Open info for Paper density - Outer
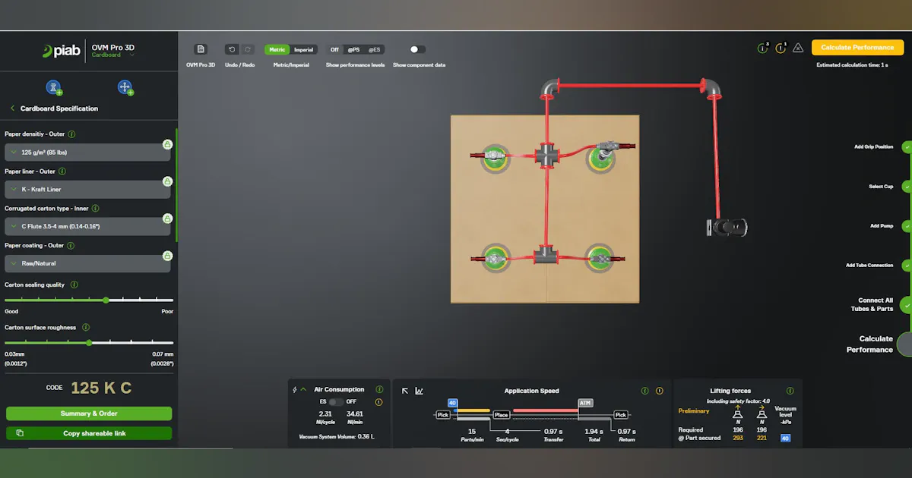The width and height of the screenshot is (912, 478). click(72, 134)
